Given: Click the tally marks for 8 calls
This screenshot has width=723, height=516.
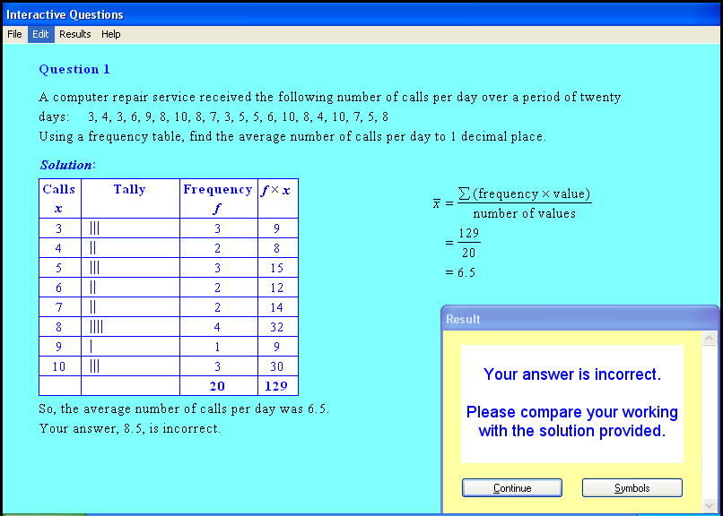Looking at the screenshot, I should (x=96, y=327).
